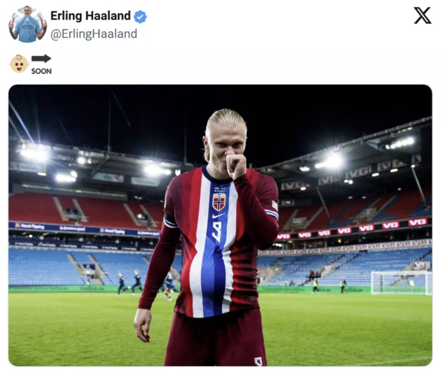
Task: Open the attached stadium photo
Action: 220,225
